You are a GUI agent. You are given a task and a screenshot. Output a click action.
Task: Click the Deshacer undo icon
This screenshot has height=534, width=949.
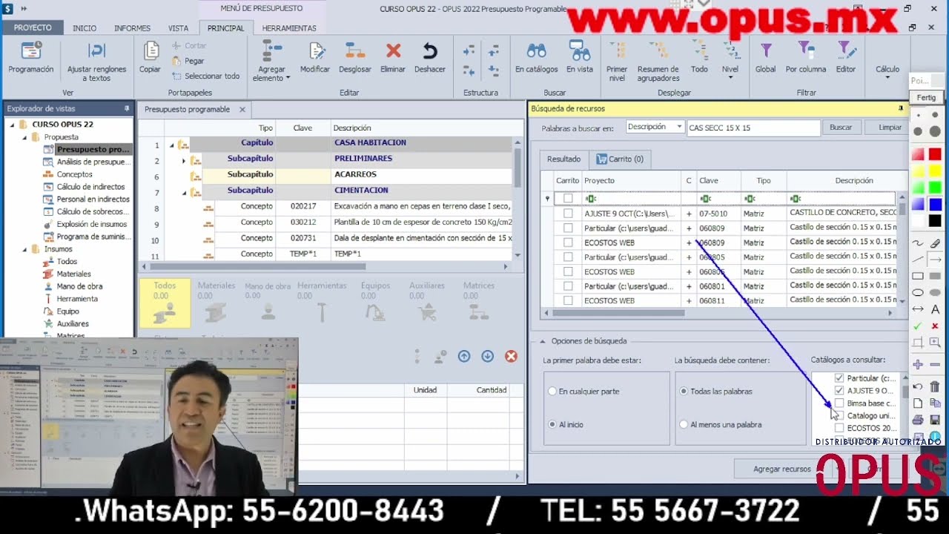point(430,51)
